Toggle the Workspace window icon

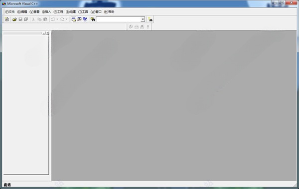(x=74, y=19)
